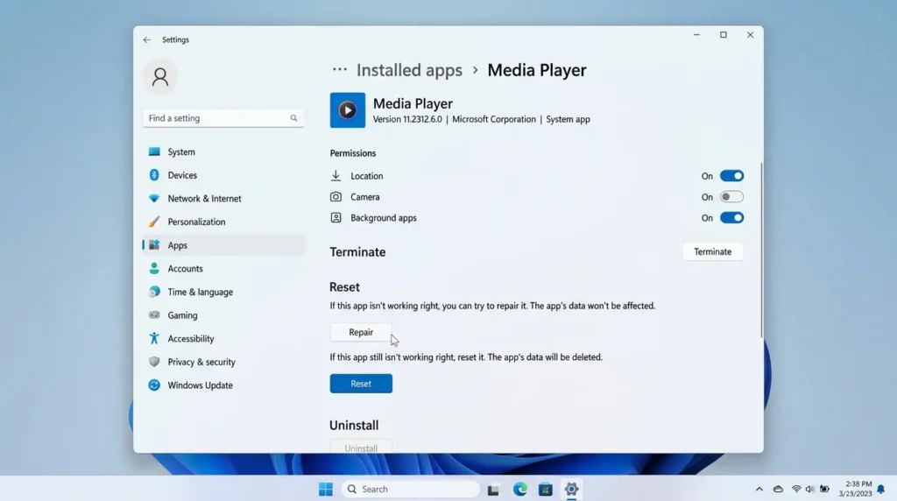897x501 pixels.
Task: Click the Media Player app icon
Action: tap(347, 110)
